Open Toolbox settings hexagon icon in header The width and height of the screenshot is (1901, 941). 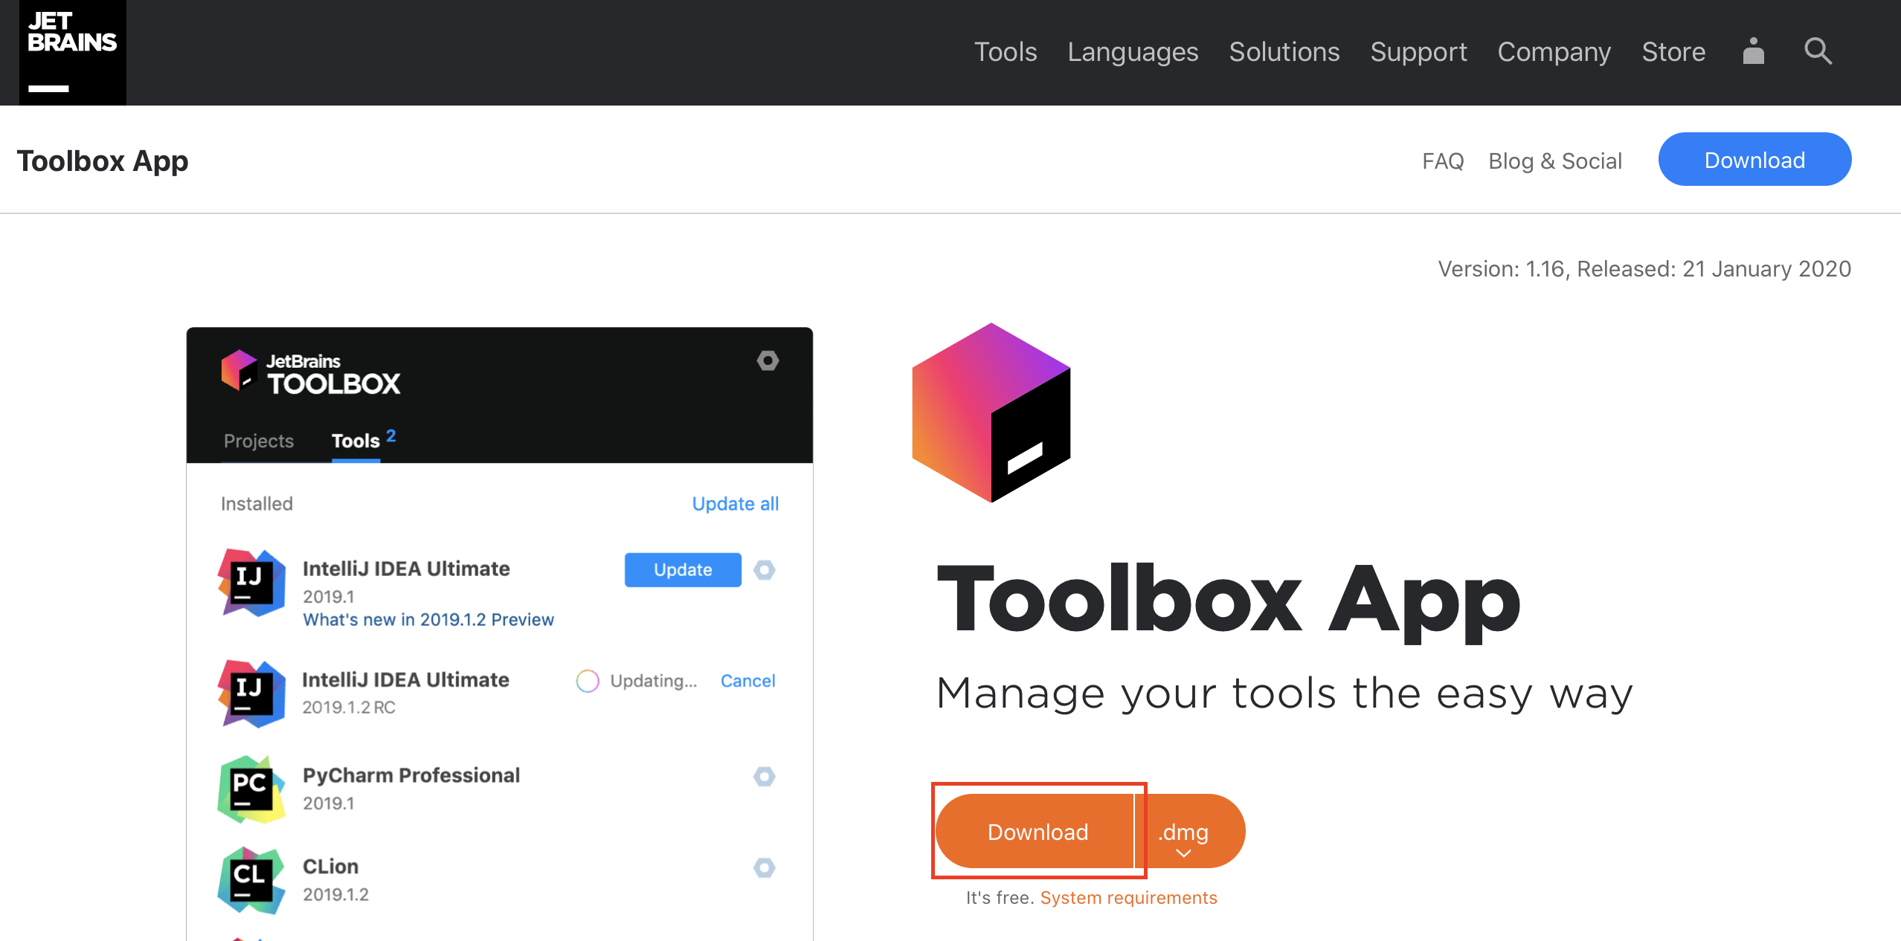pyautogui.click(x=768, y=360)
